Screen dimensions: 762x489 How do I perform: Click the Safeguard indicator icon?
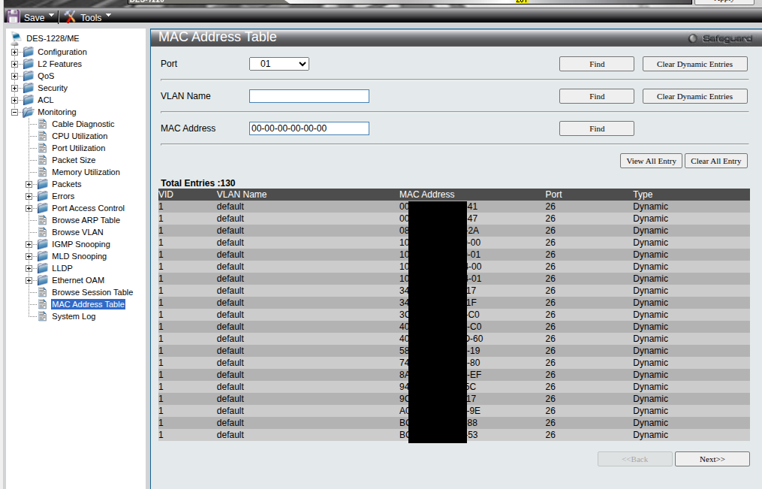(x=692, y=38)
